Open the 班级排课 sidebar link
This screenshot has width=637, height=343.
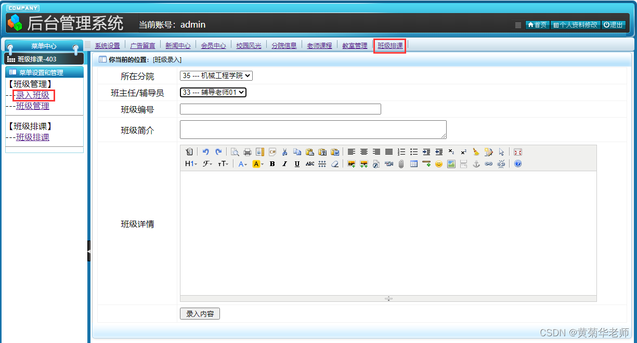[x=33, y=138]
